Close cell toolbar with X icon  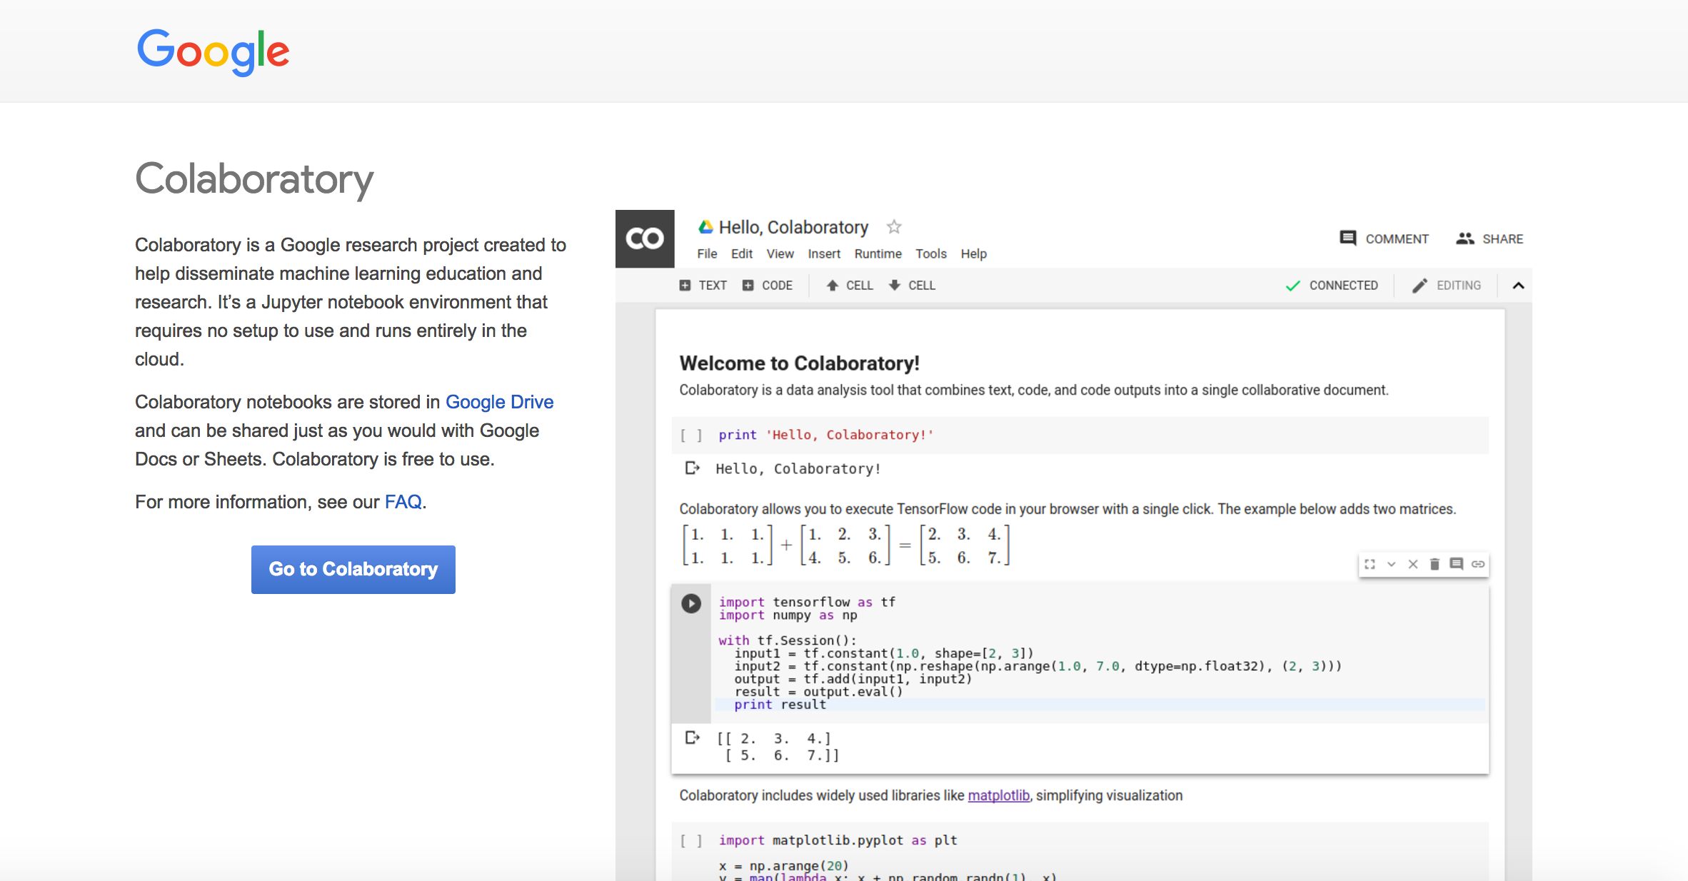coord(1413,564)
